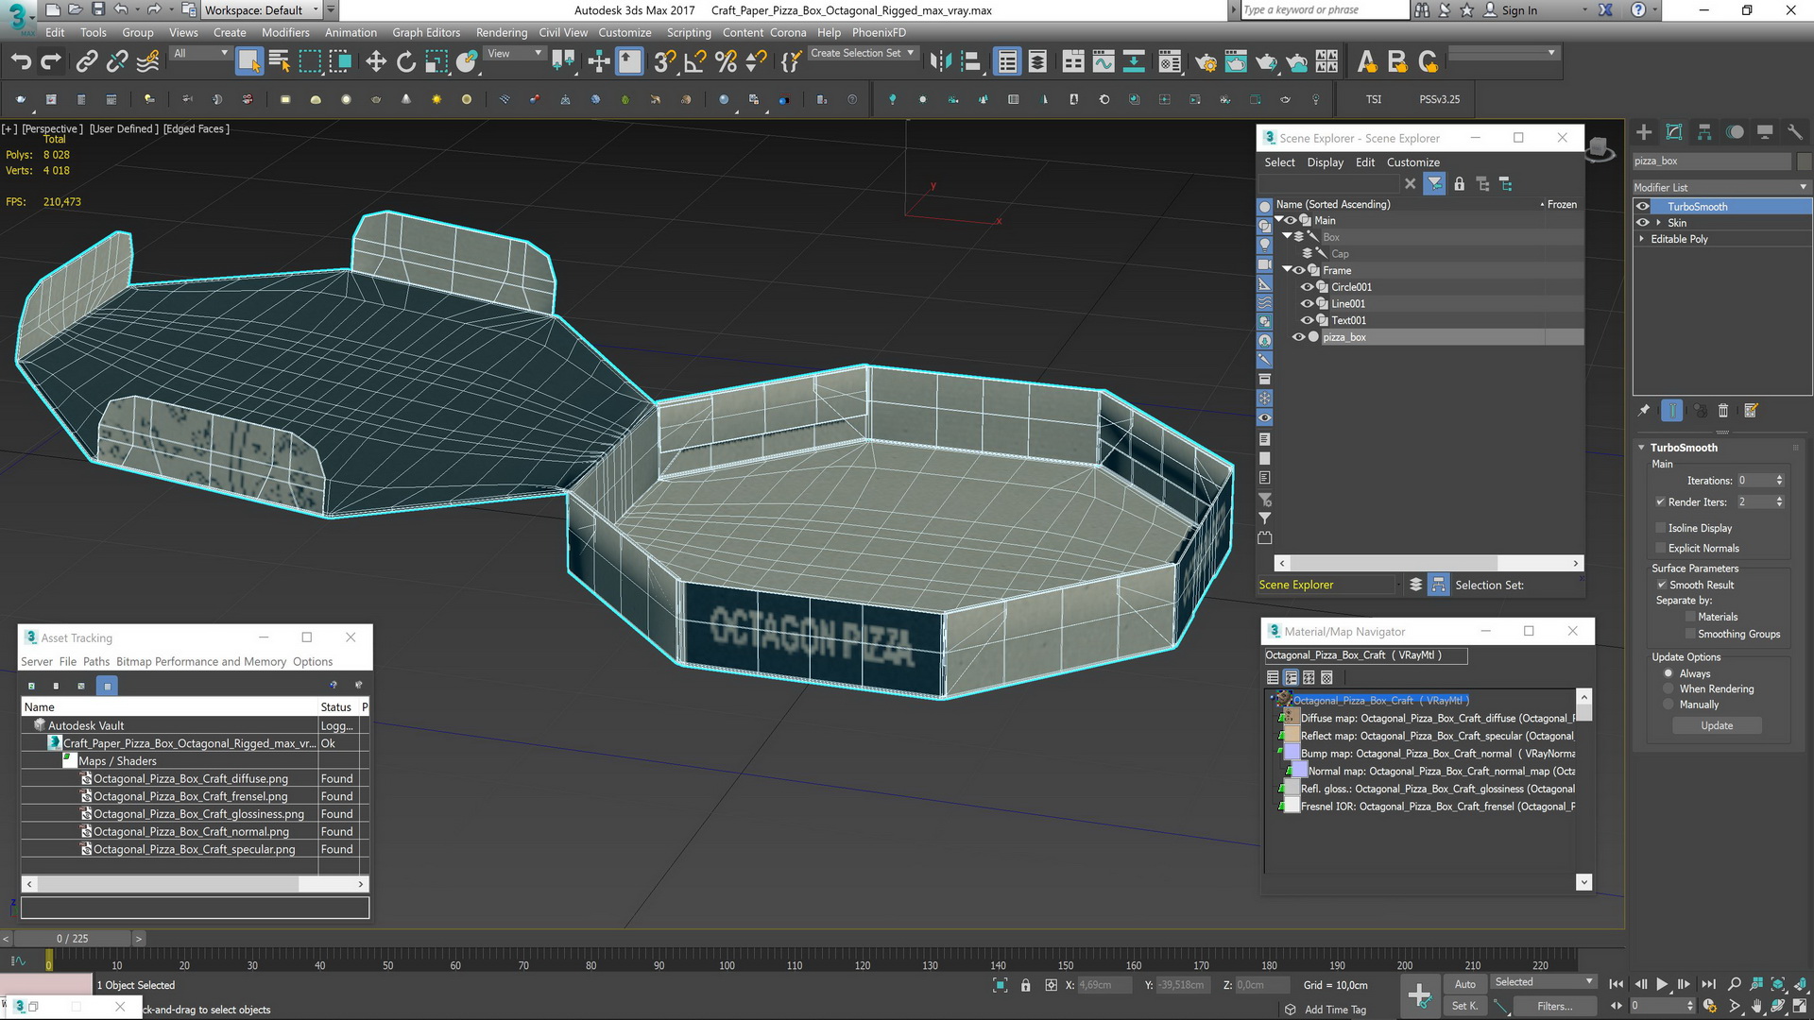Hide the pizza_box object in Scene Explorer
The height and width of the screenshot is (1020, 1814).
coord(1298,337)
